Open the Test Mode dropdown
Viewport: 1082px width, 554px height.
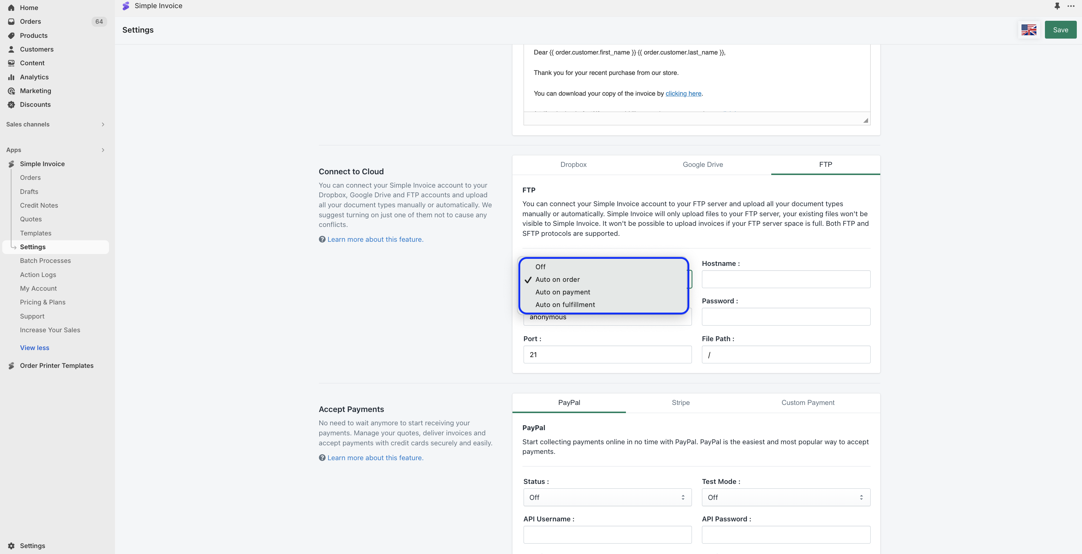[785, 497]
